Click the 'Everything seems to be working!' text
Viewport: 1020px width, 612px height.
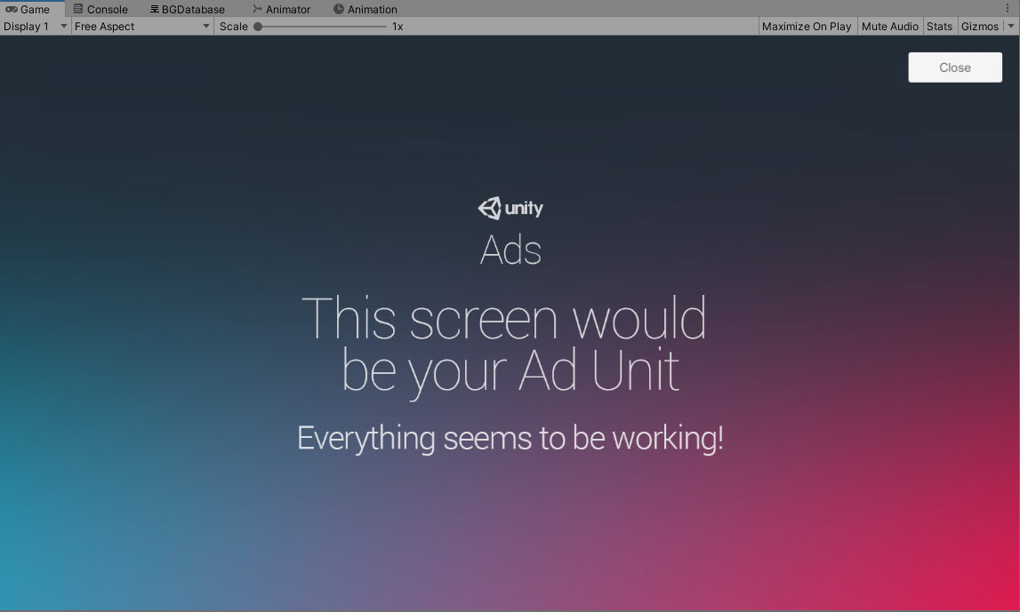(510, 439)
